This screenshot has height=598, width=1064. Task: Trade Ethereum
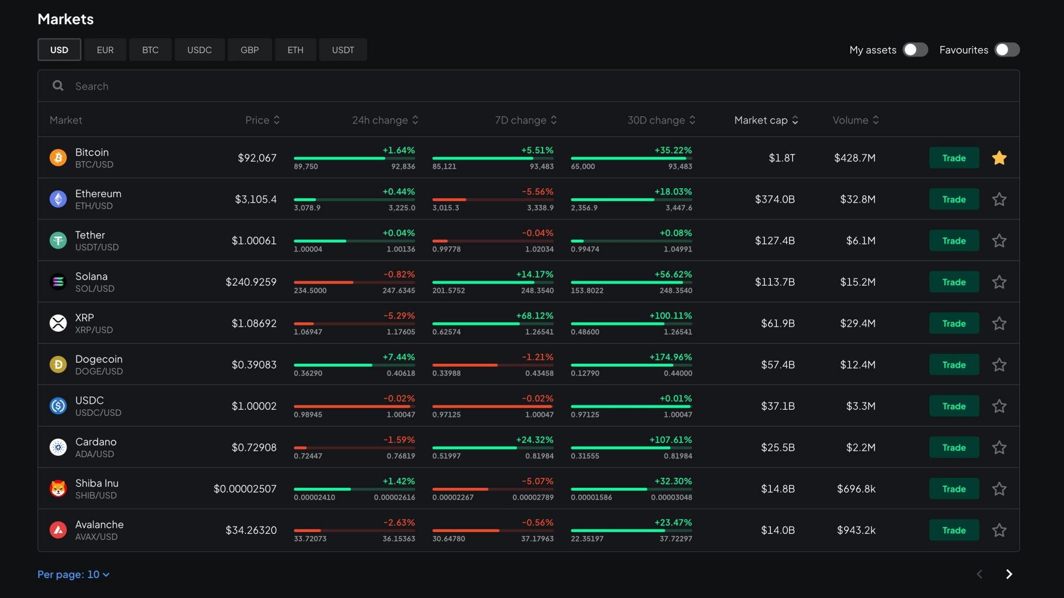point(954,199)
